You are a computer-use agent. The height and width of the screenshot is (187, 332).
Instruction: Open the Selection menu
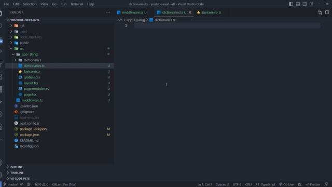tap(30, 4)
